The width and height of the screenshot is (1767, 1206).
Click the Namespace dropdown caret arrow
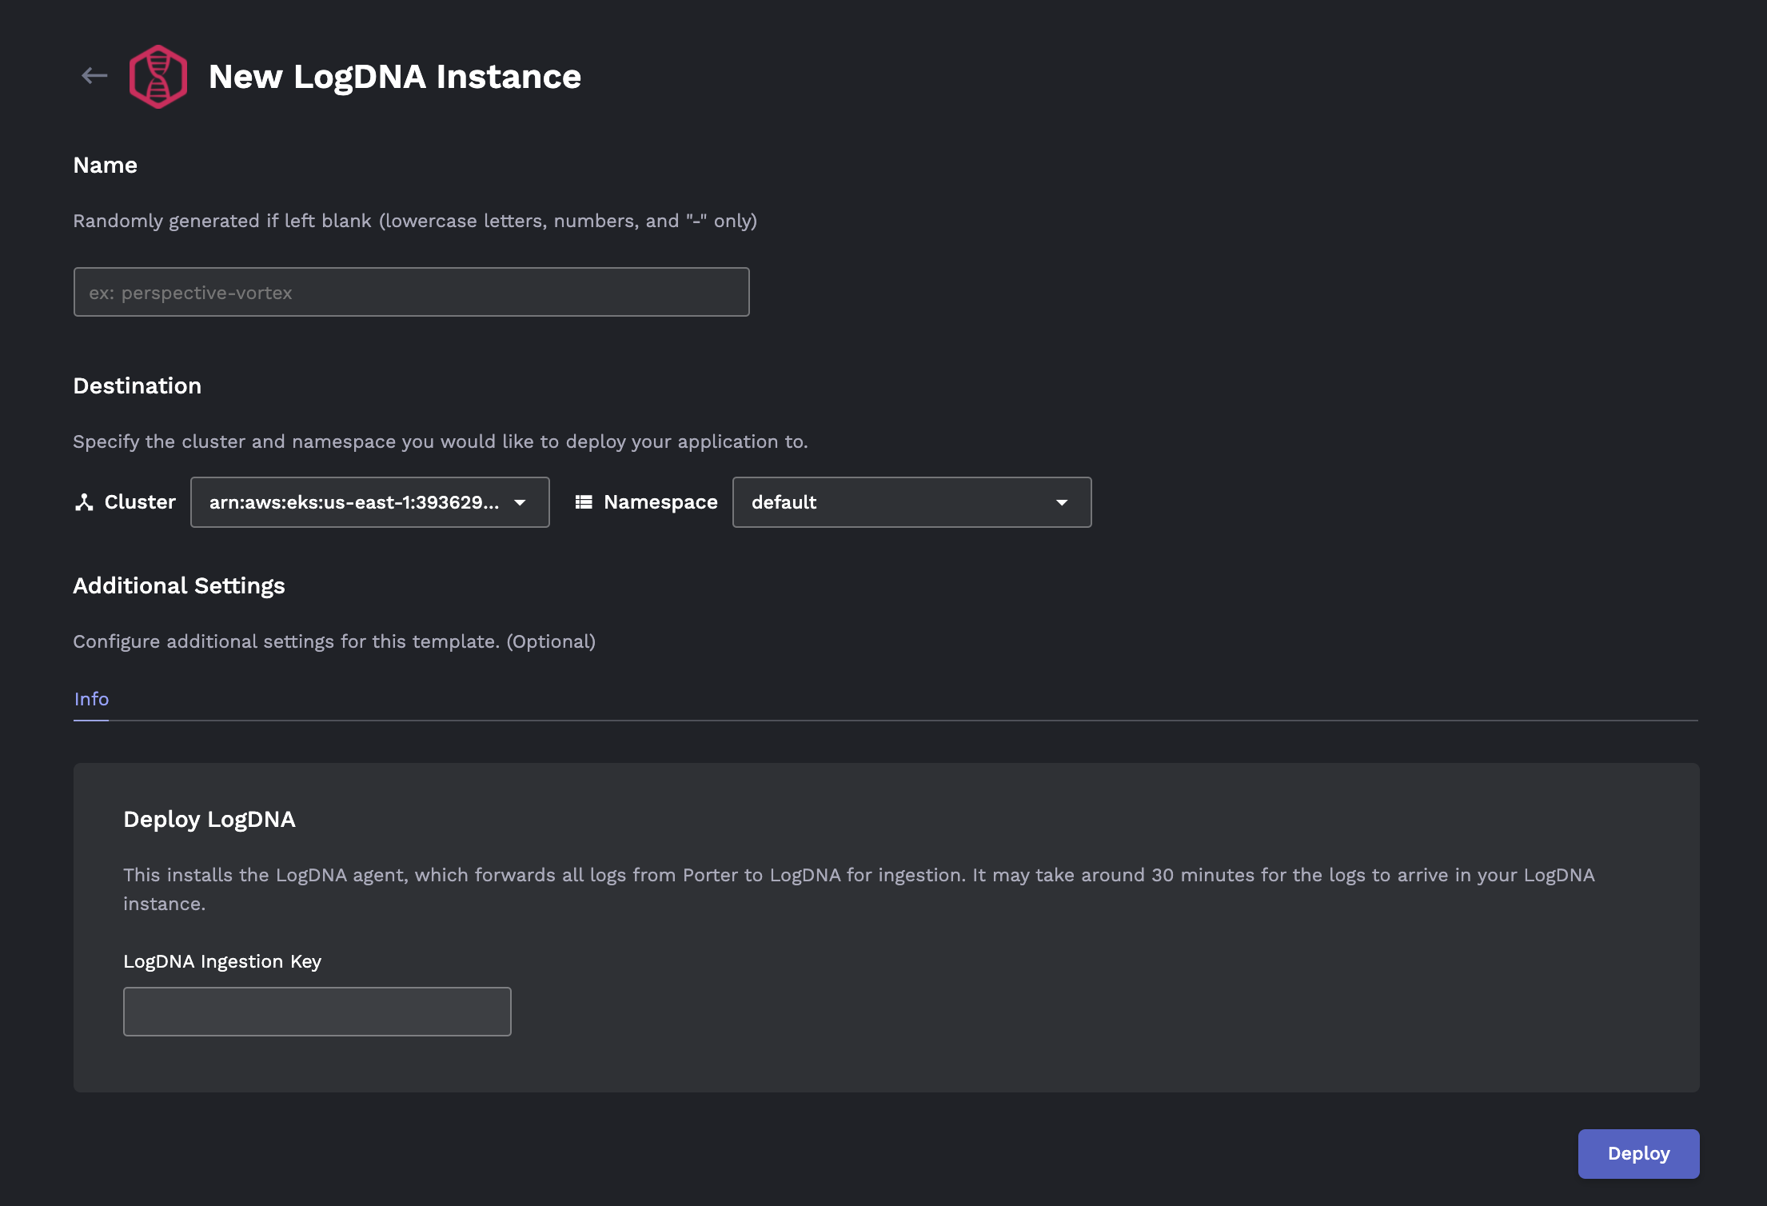click(x=1062, y=502)
